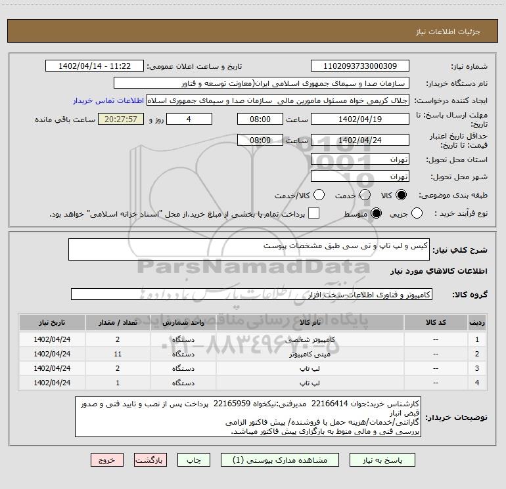Click the delivery province field تهران
Image resolution: width=506 pixels, height=489 pixels.
tap(360, 159)
